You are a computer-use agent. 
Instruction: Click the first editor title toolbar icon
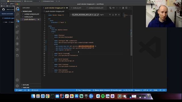pyautogui.click(x=110, y=8)
